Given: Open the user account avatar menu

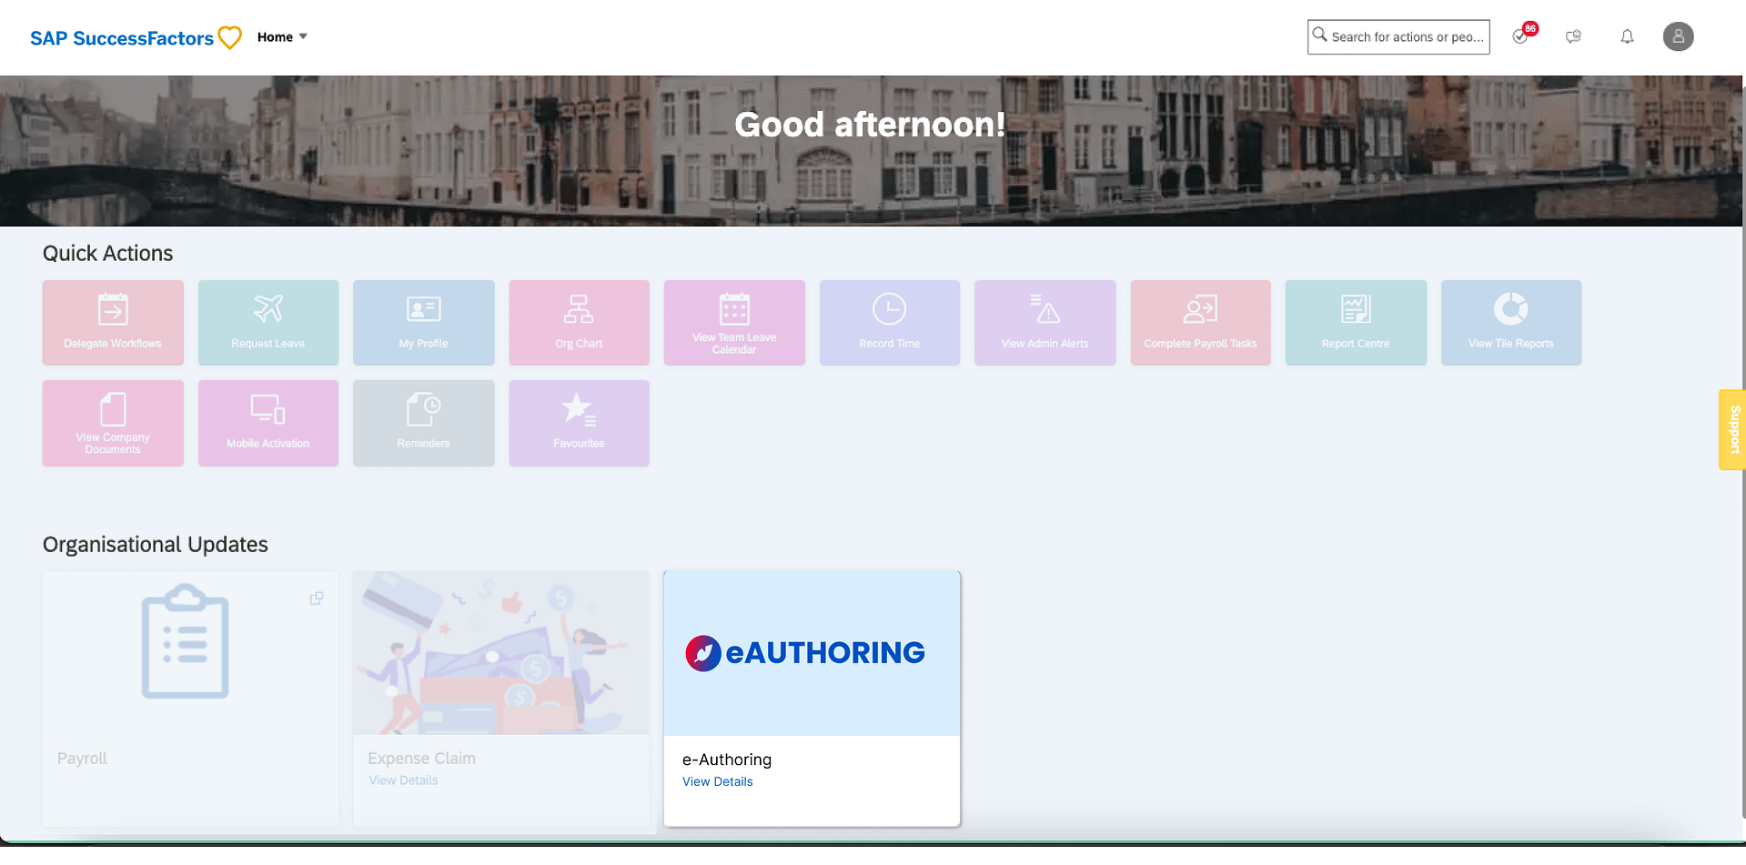Looking at the screenshot, I should tap(1678, 36).
